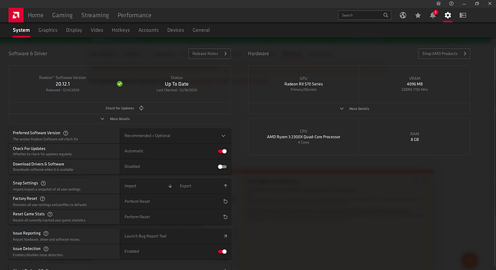Open the web browser globe icon
The image size is (496, 270).
(403, 15)
